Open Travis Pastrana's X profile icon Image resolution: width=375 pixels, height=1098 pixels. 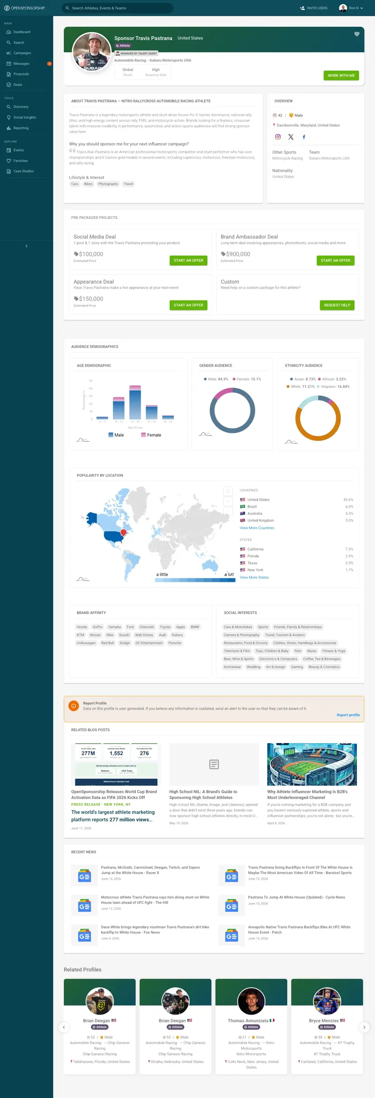(291, 137)
